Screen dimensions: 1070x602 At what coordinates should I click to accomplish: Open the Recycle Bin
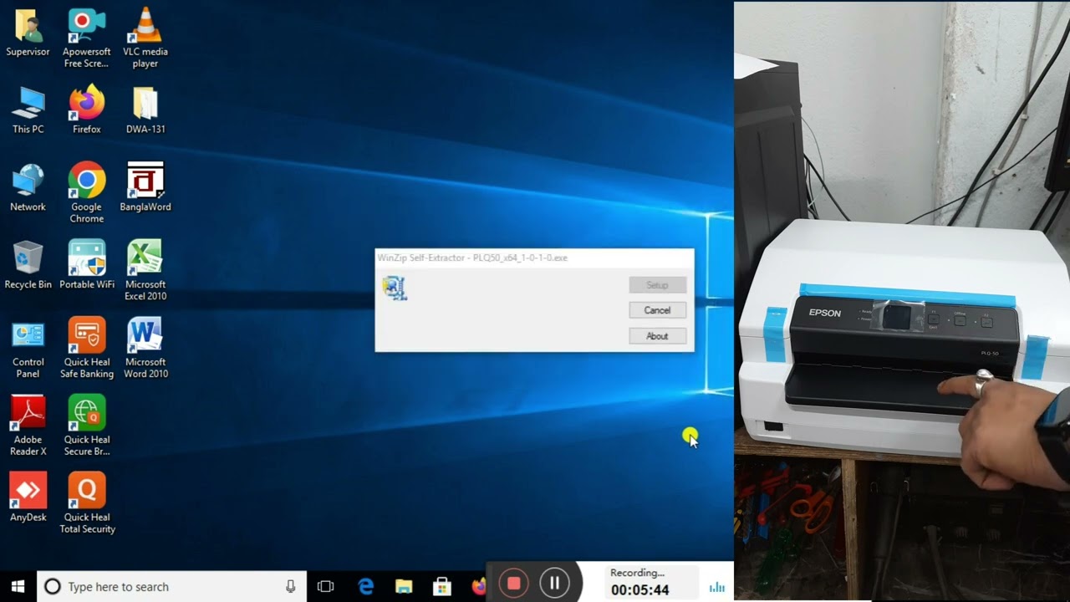point(28,265)
